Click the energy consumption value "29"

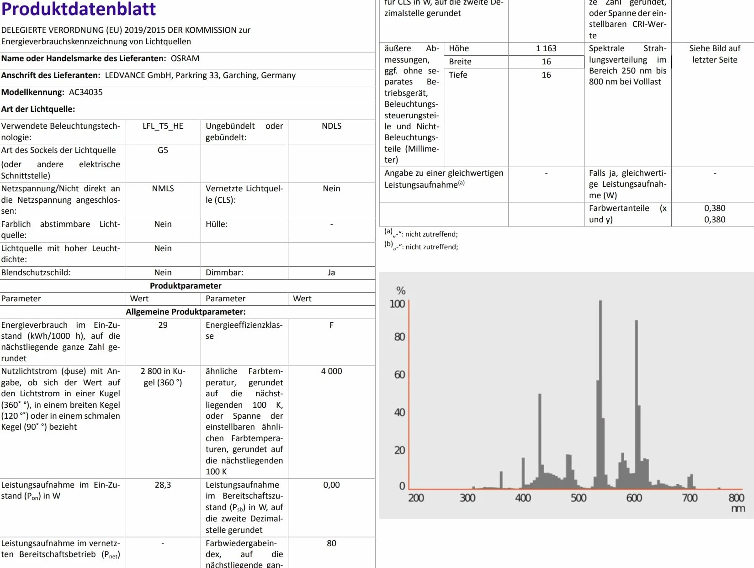point(163,325)
